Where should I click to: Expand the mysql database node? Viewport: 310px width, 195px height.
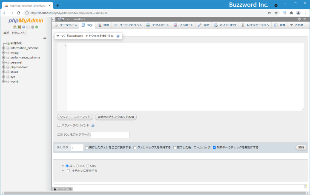3,53
